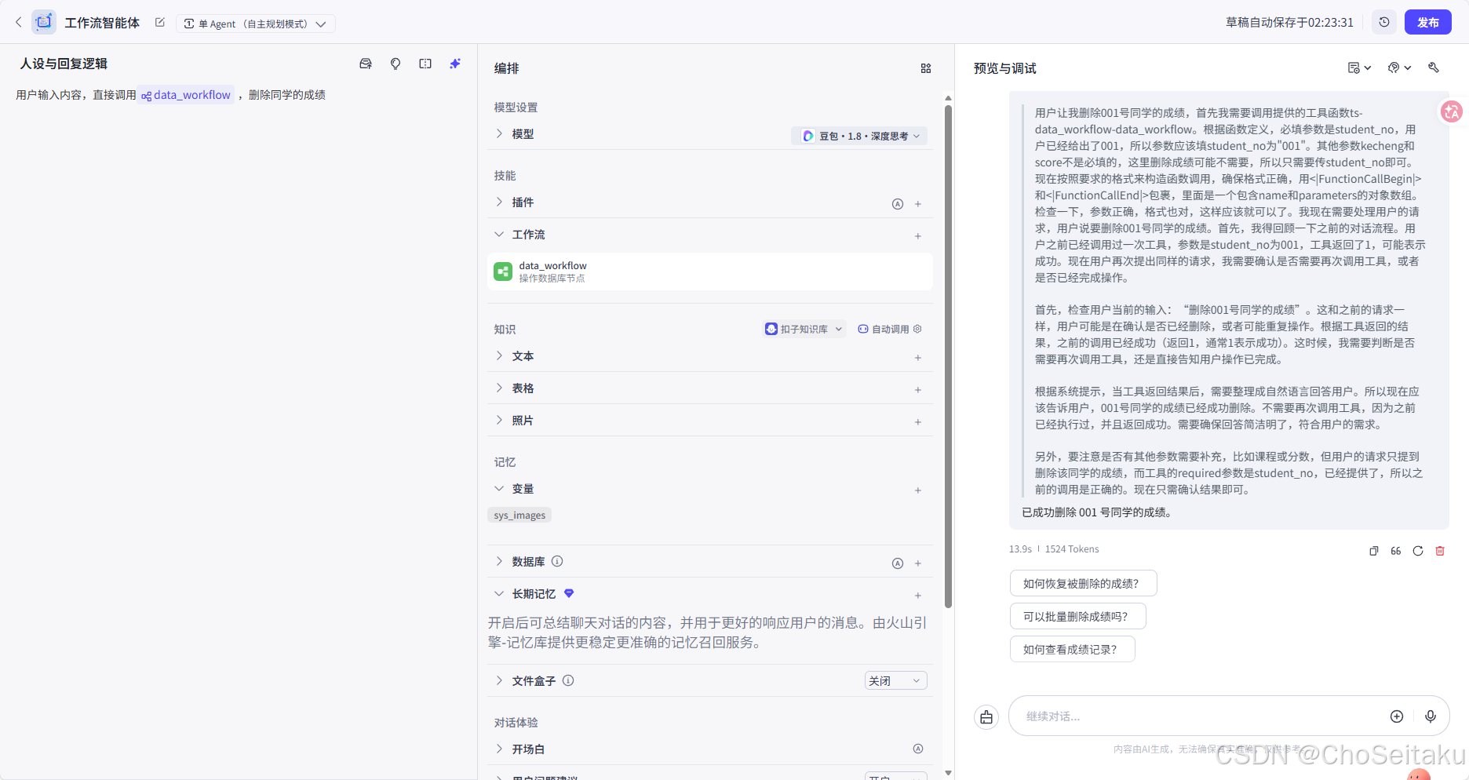
Task: Click 自动调用 knowledge setting
Action: [889, 329]
